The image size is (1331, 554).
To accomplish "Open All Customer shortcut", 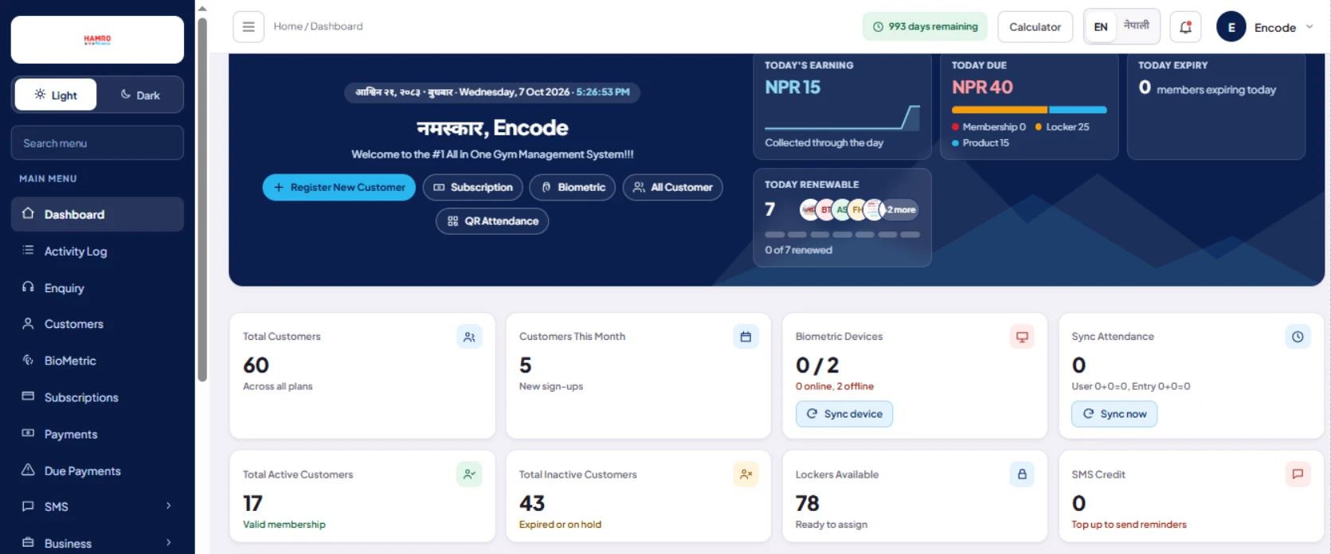I will (x=673, y=187).
